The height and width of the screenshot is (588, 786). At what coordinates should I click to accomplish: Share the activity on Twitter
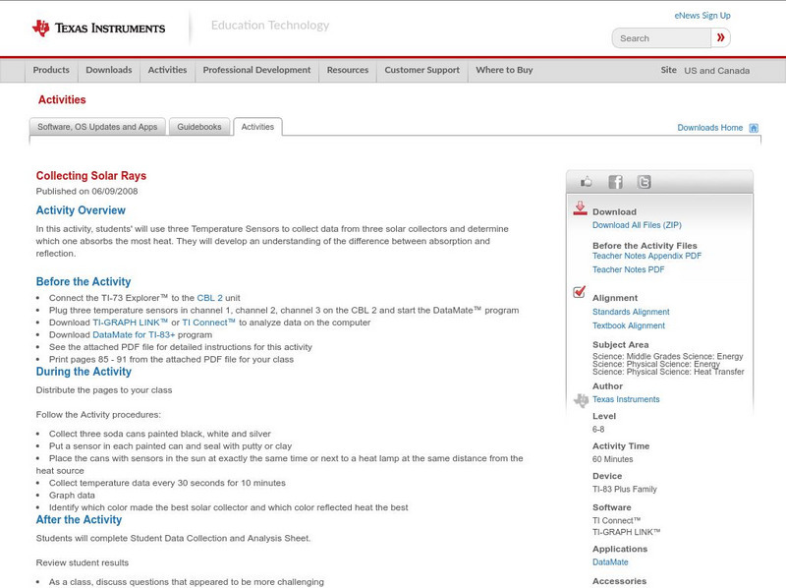644,181
